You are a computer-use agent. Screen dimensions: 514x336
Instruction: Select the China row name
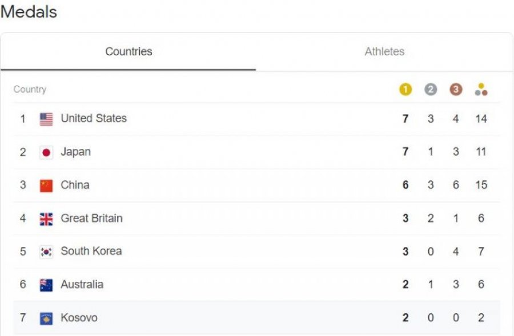pos(75,185)
